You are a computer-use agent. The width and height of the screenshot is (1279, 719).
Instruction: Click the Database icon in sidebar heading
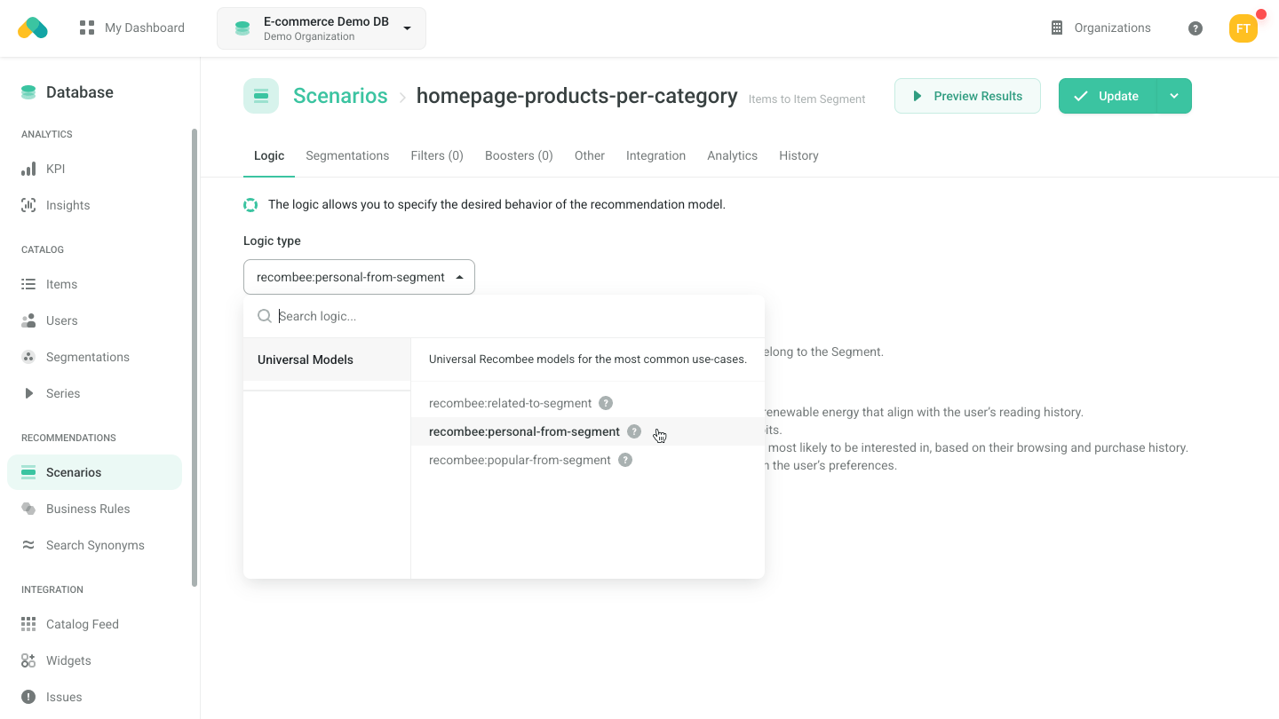click(28, 92)
